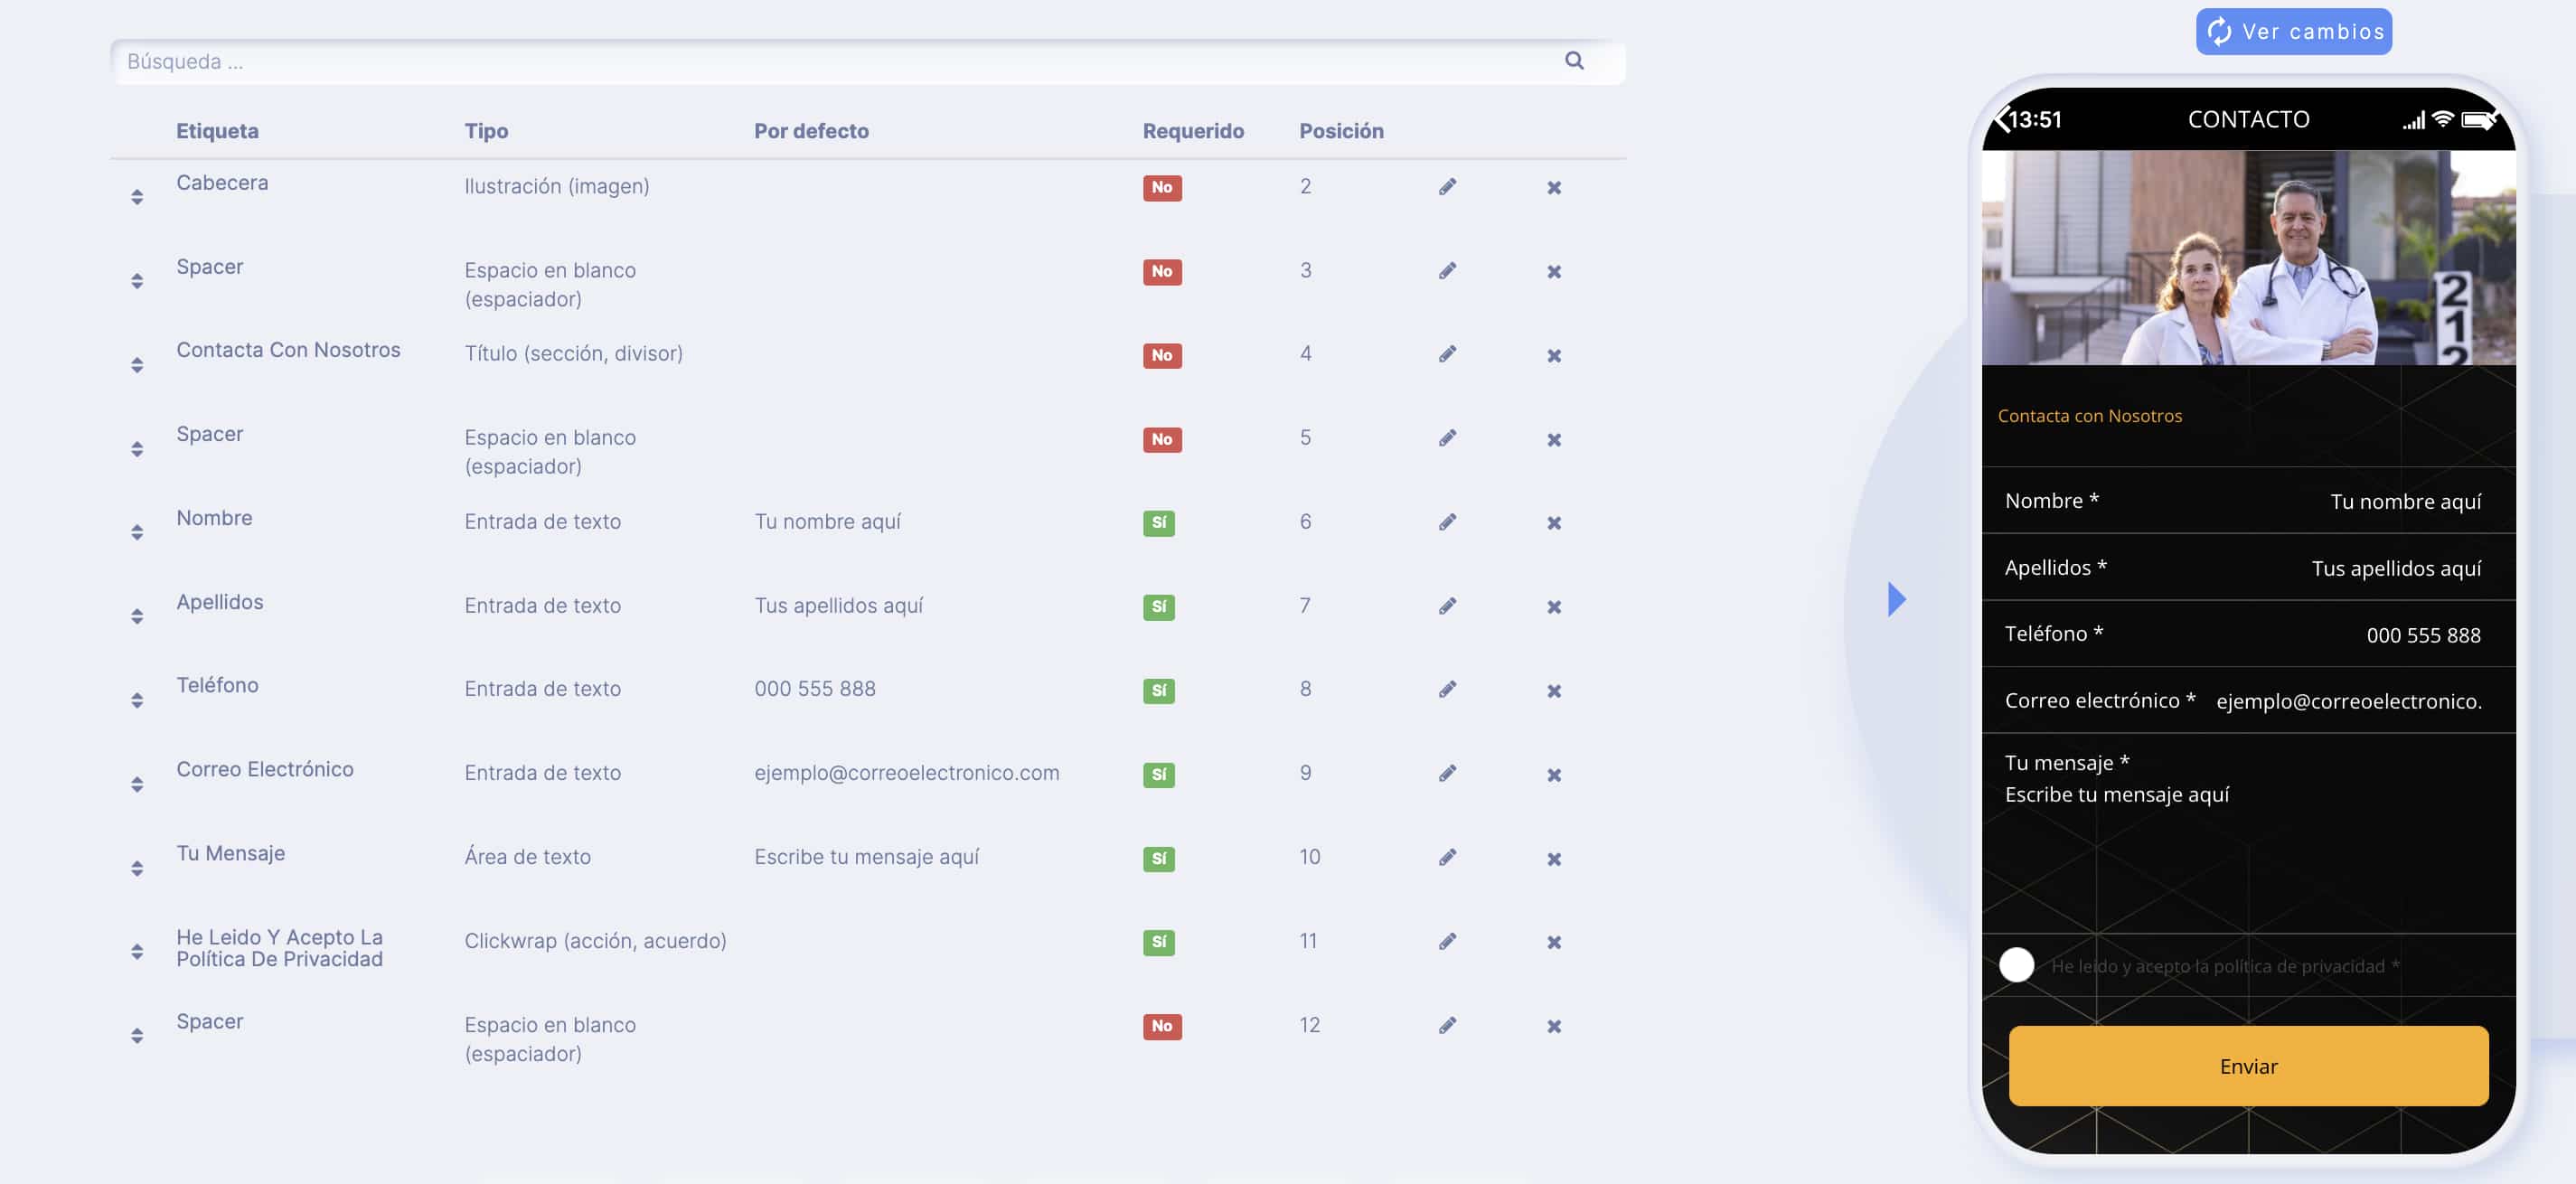Select the 'Clickwrap (acción, acuerdo)' type cell

point(595,940)
